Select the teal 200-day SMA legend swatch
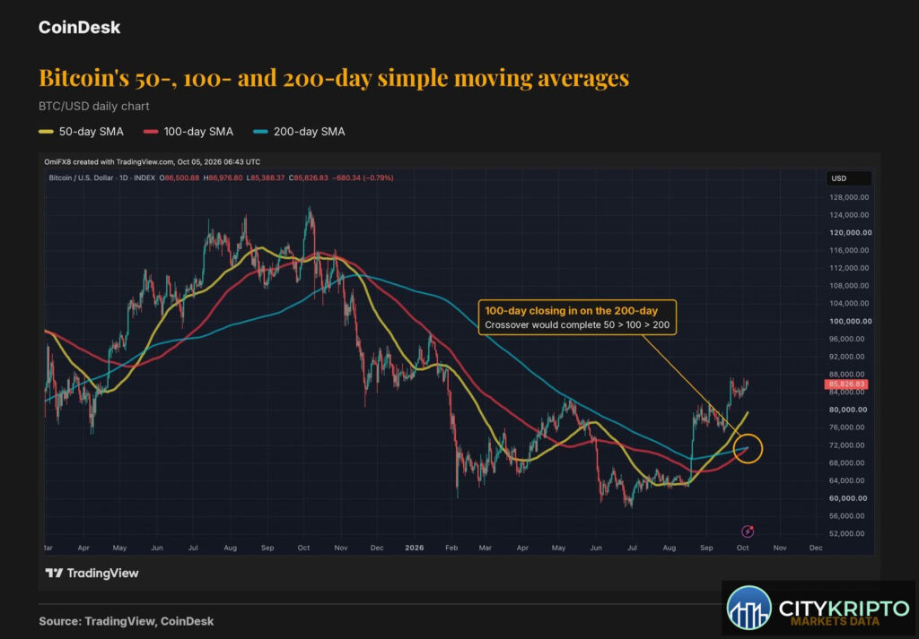The image size is (919, 639). click(260, 132)
